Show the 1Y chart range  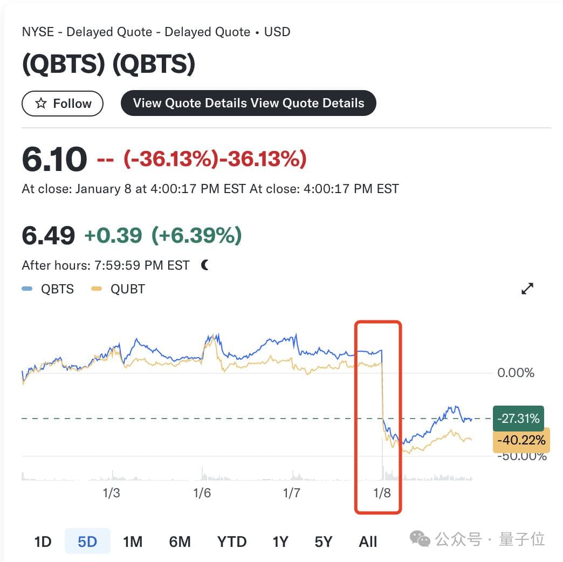[280, 542]
